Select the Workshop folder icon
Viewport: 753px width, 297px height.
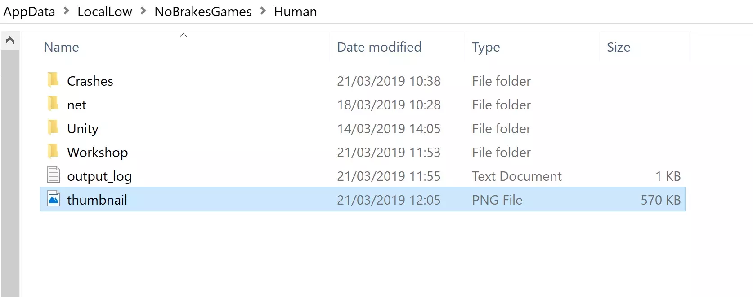(x=53, y=152)
